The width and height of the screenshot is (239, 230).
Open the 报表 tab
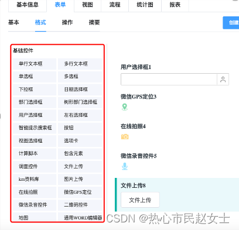[175, 5]
